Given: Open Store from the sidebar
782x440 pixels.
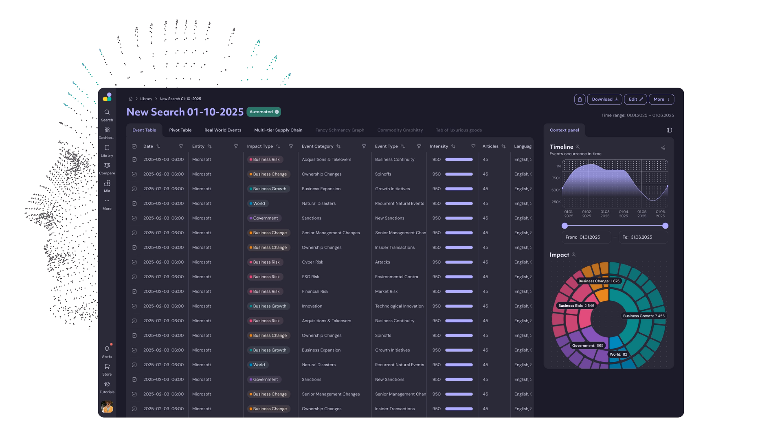Looking at the screenshot, I should click(x=107, y=367).
